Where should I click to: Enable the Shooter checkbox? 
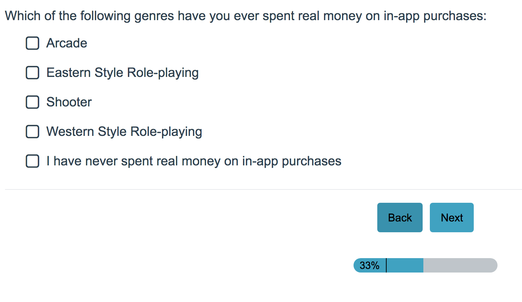click(32, 102)
